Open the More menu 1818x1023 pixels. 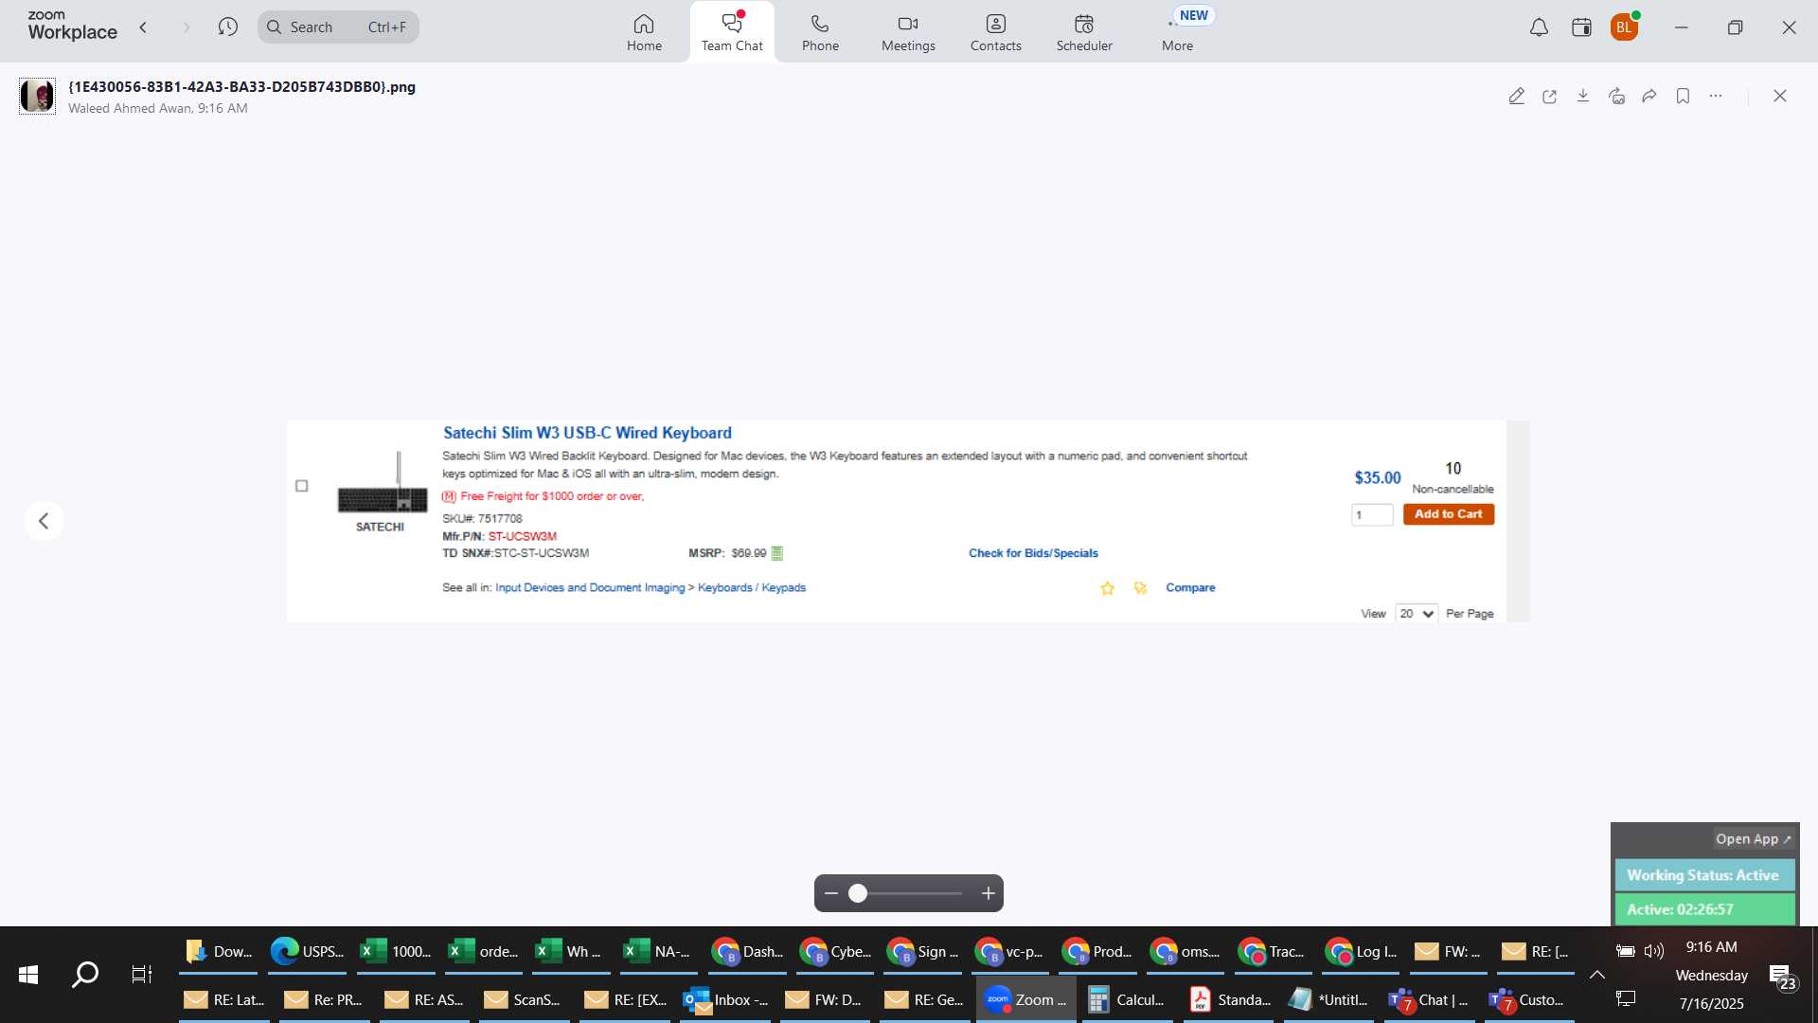(x=1177, y=32)
